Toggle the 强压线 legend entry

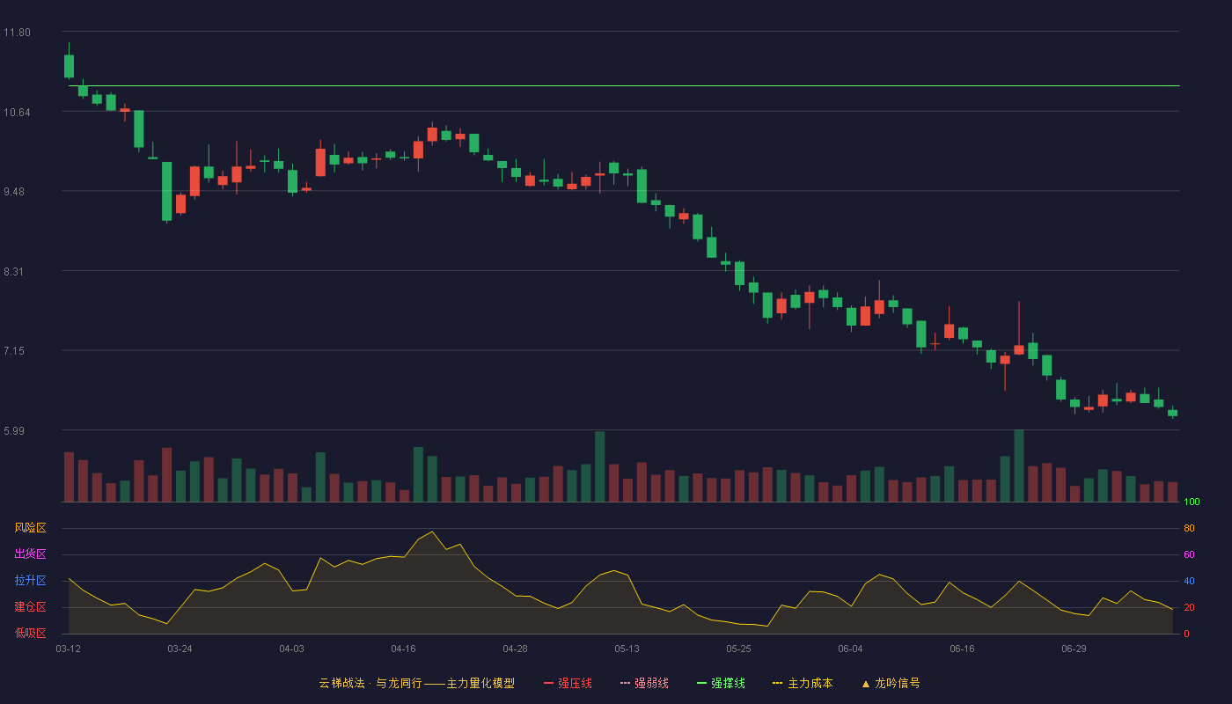[568, 683]
